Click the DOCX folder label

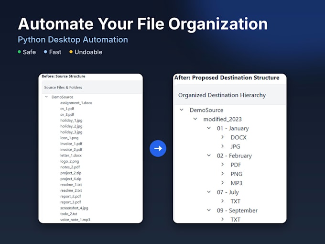tap(238, 137)
